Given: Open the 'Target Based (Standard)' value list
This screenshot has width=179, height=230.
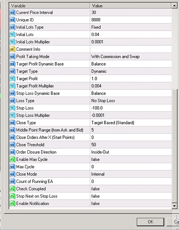Looking at the screenshot, I should click(131, 123).
